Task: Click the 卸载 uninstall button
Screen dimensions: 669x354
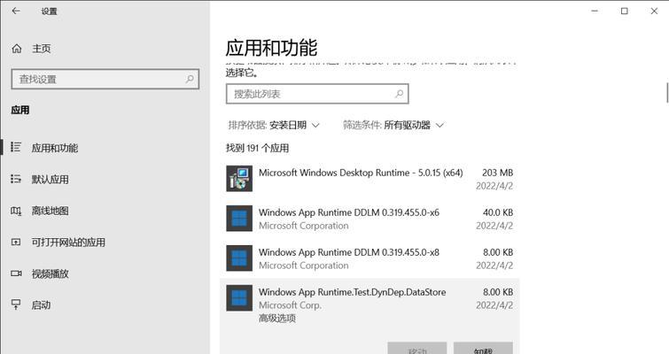Action: click(x=483, y=348)
